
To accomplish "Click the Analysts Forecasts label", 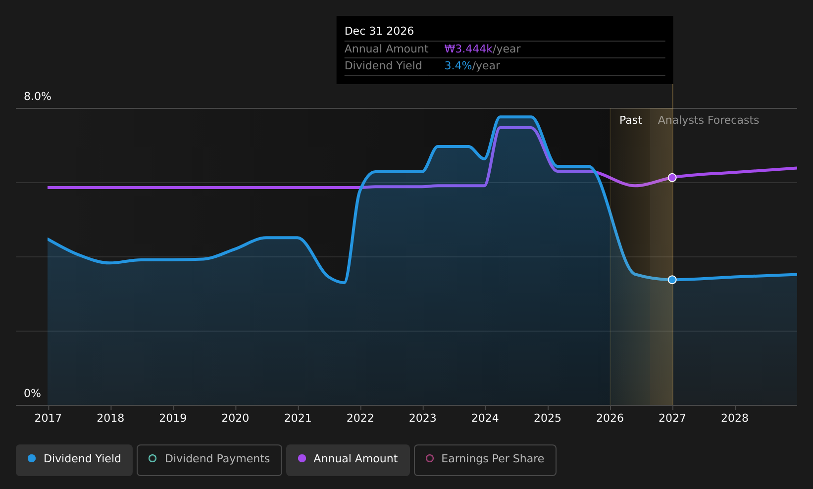I will pyautogui.click(x=708, y=120).
